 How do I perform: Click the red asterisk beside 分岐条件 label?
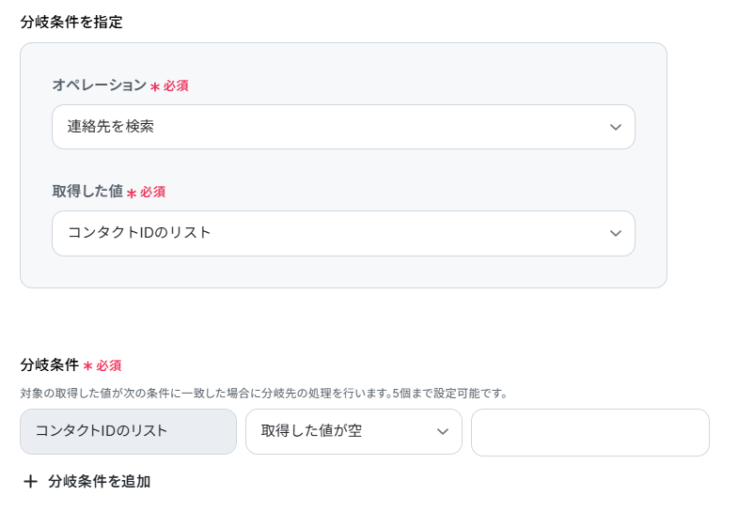87,366
